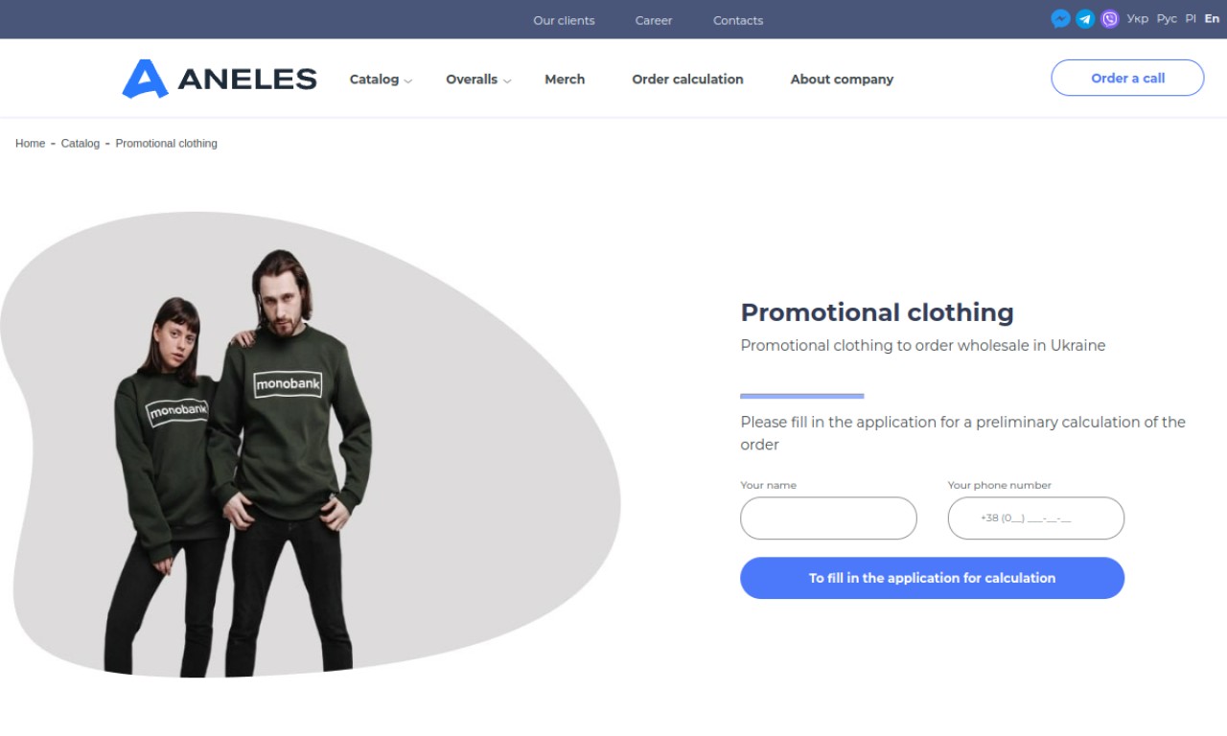This screenshot has width=1227, height=736.
Task: Click the Aneles logo
Action: (220, 79)
